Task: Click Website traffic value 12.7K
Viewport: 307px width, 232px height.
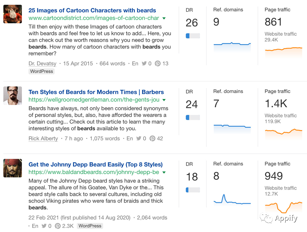Action: coord(272,194)
